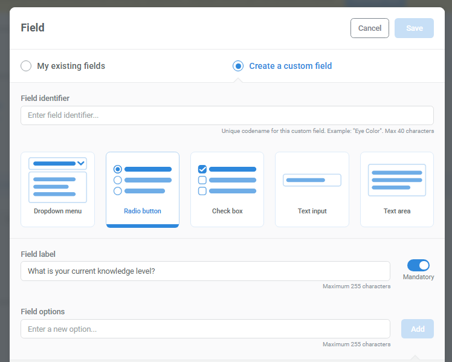Click into the Field label text box
Viewport: 452px width, 362px height.
click(205, 271)
